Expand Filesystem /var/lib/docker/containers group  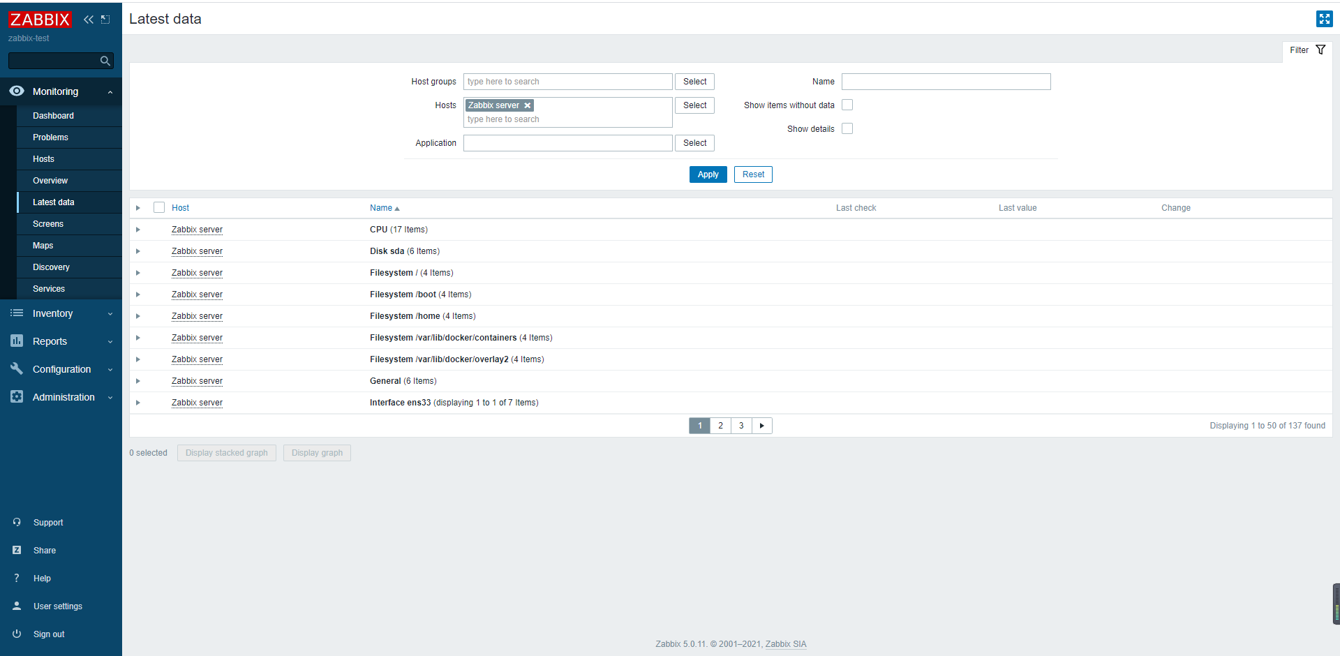click(138, 338)
